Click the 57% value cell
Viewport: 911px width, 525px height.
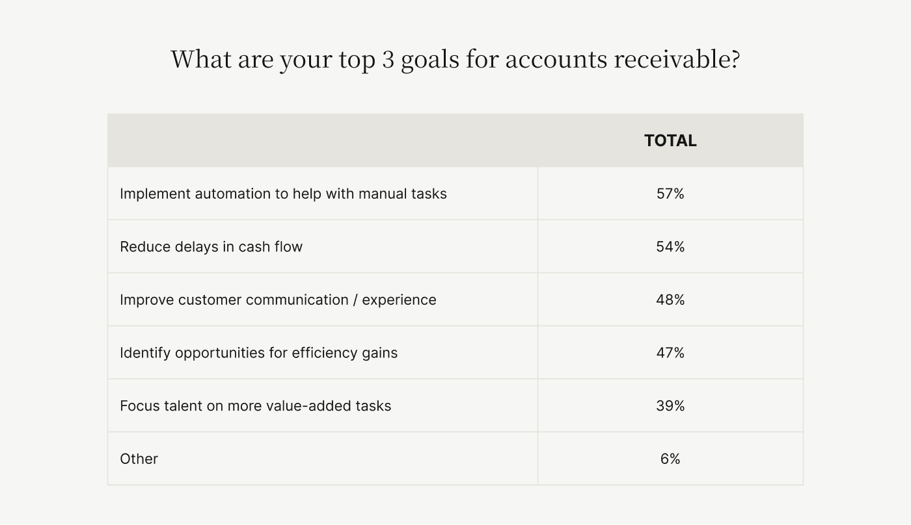(x=670, y=194)
